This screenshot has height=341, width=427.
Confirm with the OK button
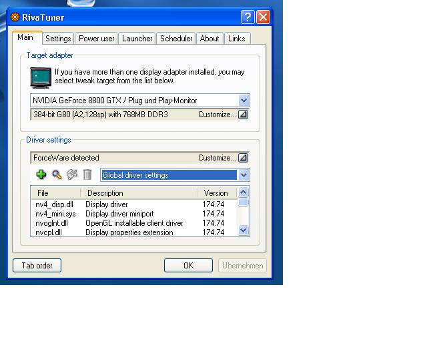tap(188, 265)
